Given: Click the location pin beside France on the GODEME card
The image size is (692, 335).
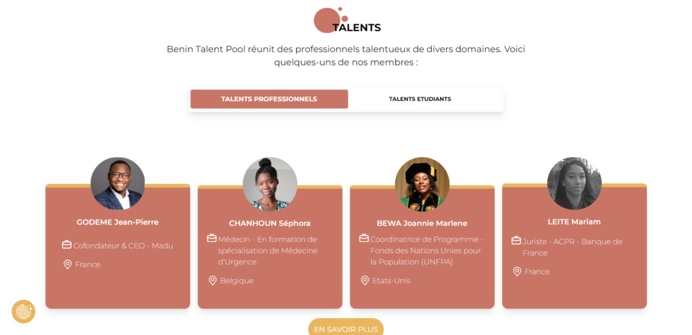Looking at the screenshot, I should pyautogui.click(x=68, y=265).
